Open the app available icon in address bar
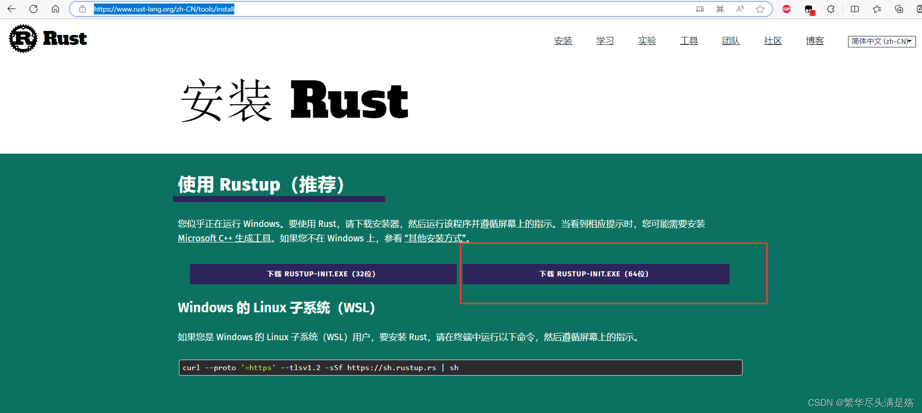 [x=700, y=9]
